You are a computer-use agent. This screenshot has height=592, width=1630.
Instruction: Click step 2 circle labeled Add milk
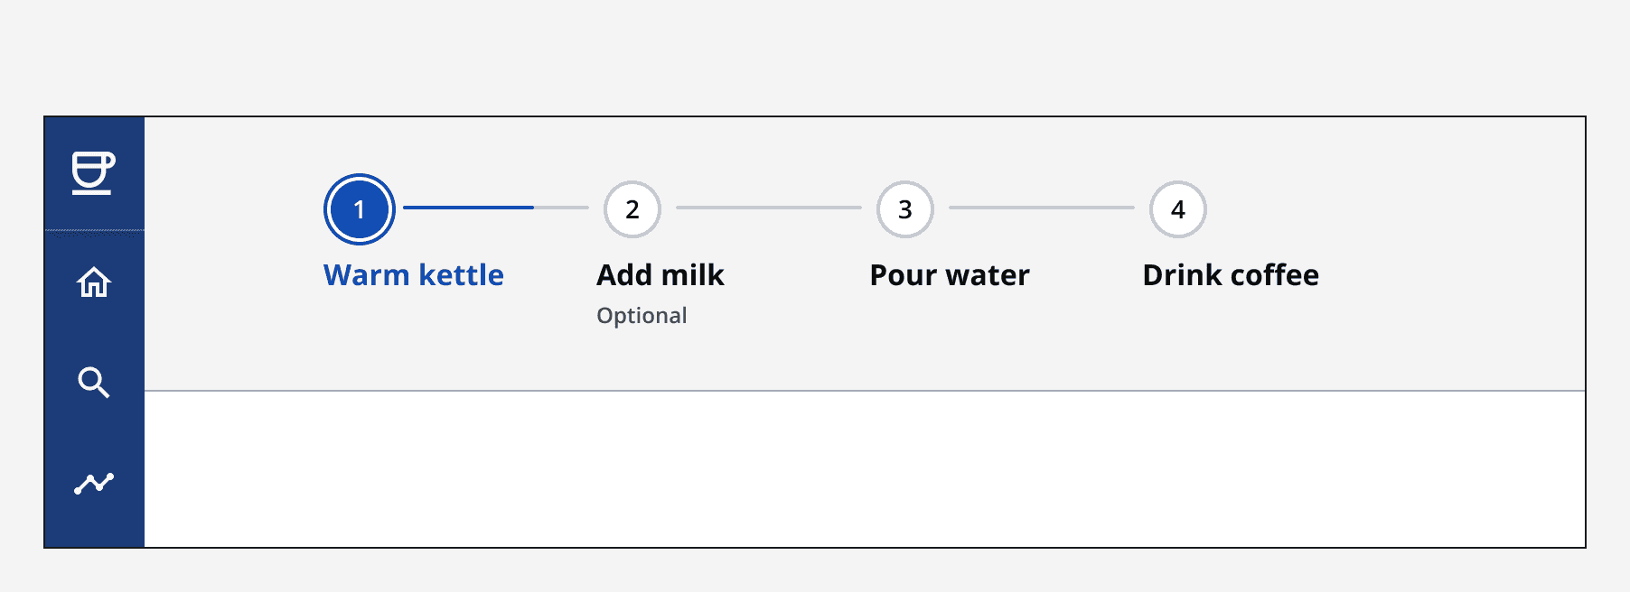[632, 208]
